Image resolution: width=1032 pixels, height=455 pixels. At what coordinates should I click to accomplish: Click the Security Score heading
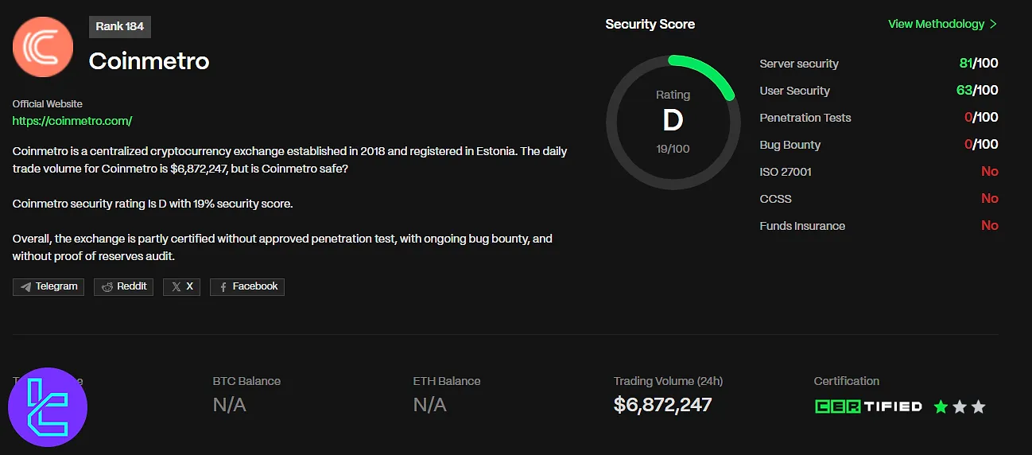tap(650, 24)
